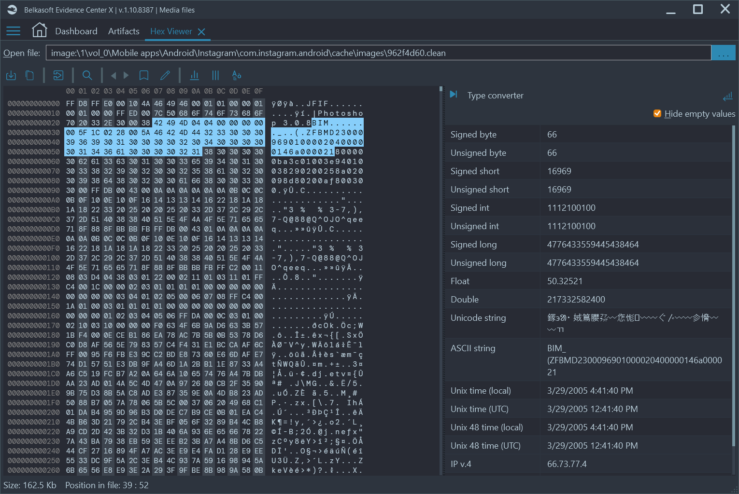Go to next bookmark arrow
Screen dimensions: 739x494
(126, 75)
